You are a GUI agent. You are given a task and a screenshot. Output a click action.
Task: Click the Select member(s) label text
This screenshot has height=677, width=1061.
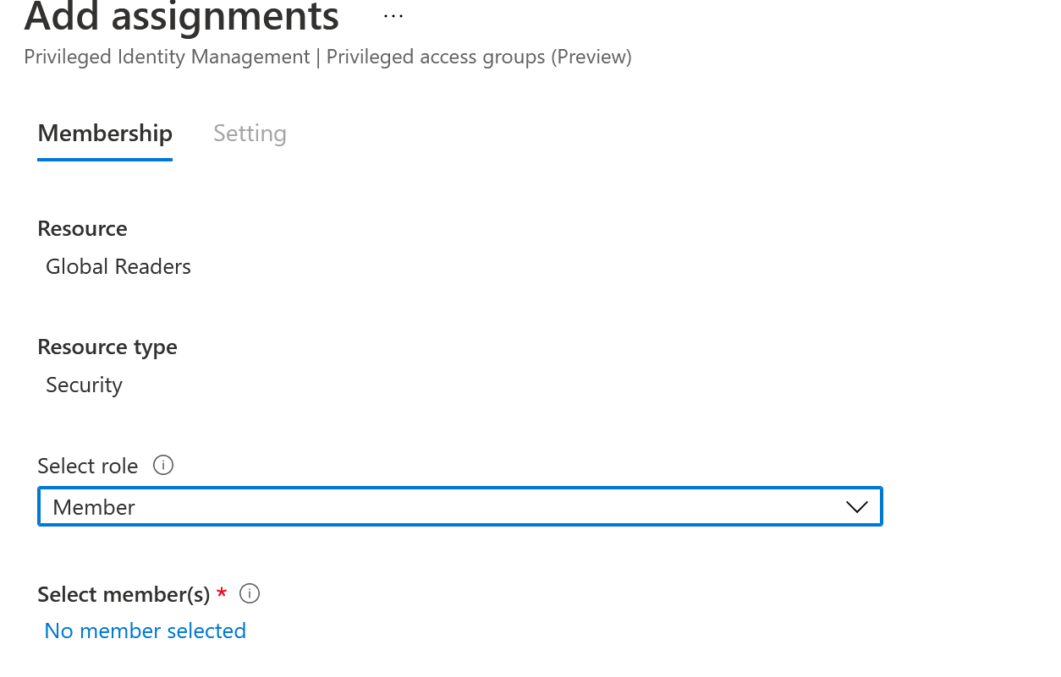pos(124,594)
